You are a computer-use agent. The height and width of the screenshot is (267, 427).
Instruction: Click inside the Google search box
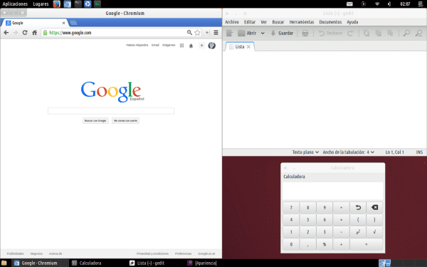coord(111,111)
